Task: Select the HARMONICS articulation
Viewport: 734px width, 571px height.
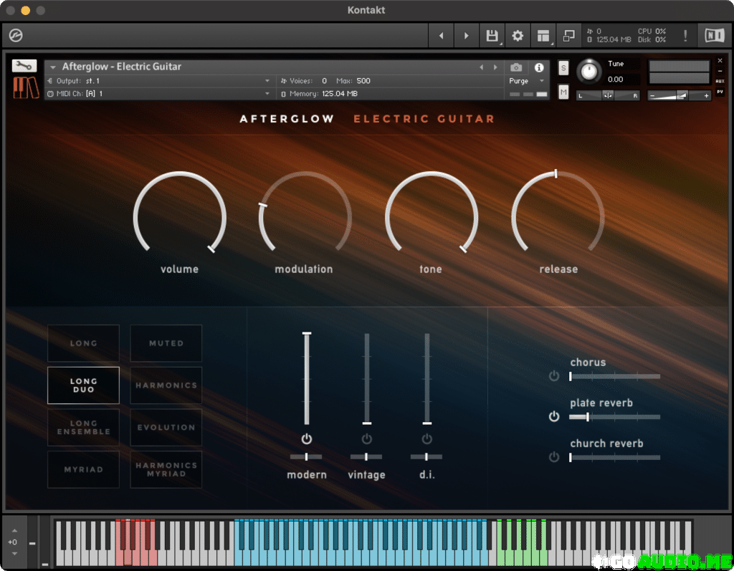Action: tap(166, 385)
